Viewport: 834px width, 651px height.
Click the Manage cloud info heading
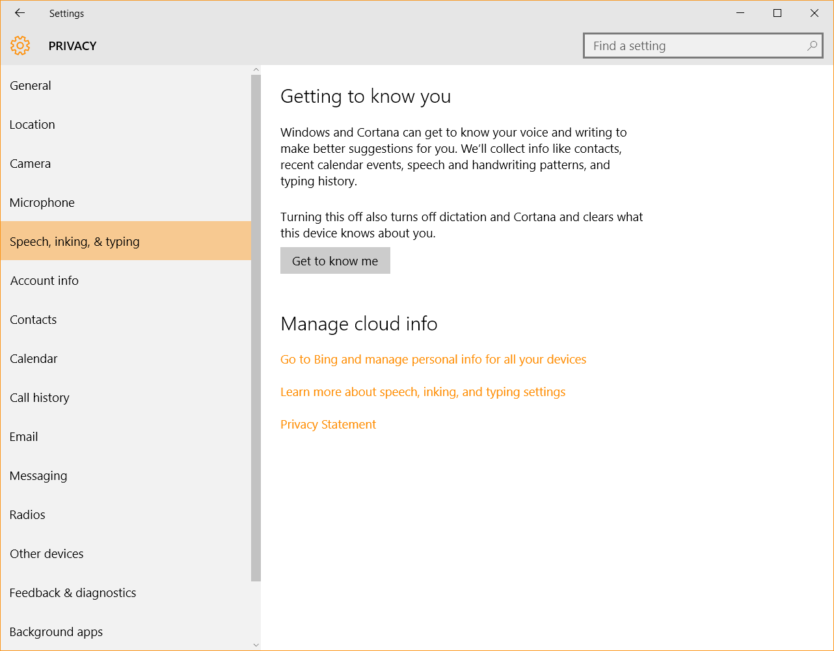(x=359, y=323)
